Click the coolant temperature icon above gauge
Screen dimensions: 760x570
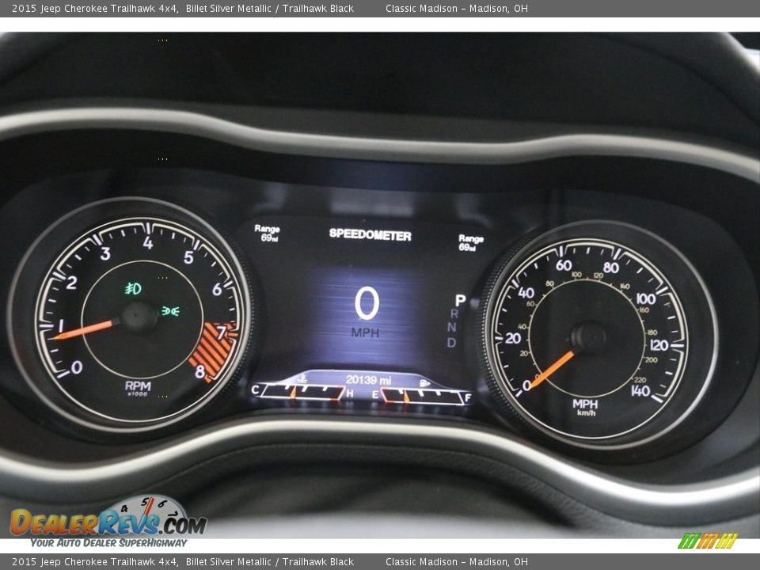(304, 379)
